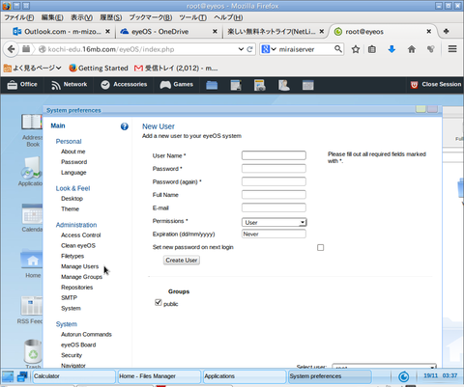
Task: Click the E-mail input field
Action: 274,207
